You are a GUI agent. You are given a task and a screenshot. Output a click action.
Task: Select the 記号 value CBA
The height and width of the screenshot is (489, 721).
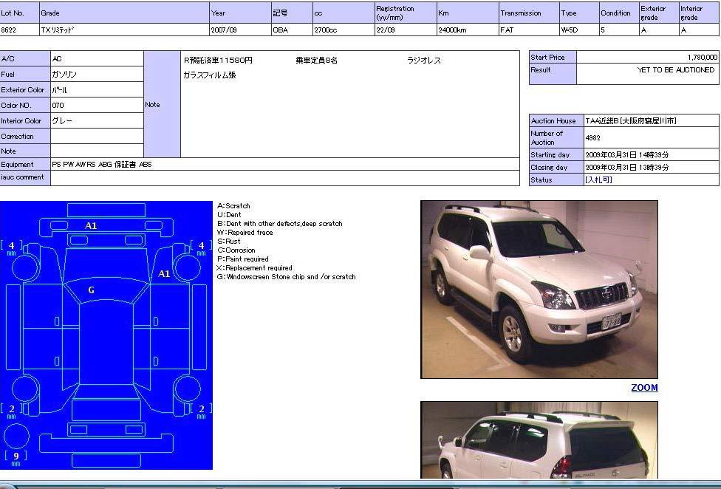point(281,30)
